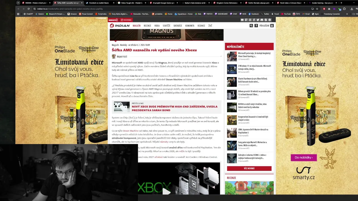Viewport: 358px width, 201px height.
Task: Click the Indian logo to go home
Action: pos(120,26)
